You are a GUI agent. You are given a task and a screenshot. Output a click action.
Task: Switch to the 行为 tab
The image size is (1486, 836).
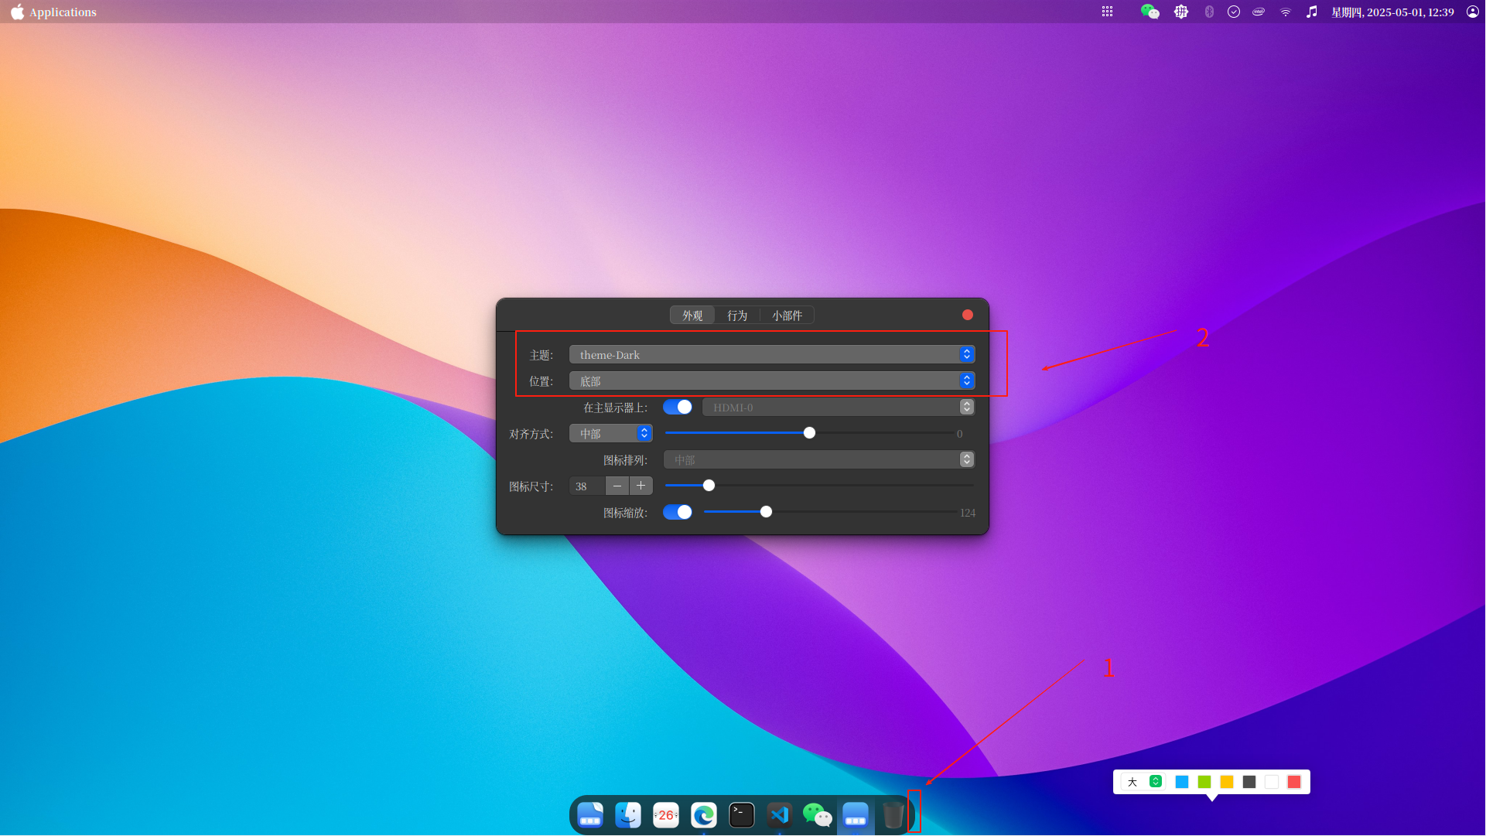[x=737, y=316]
